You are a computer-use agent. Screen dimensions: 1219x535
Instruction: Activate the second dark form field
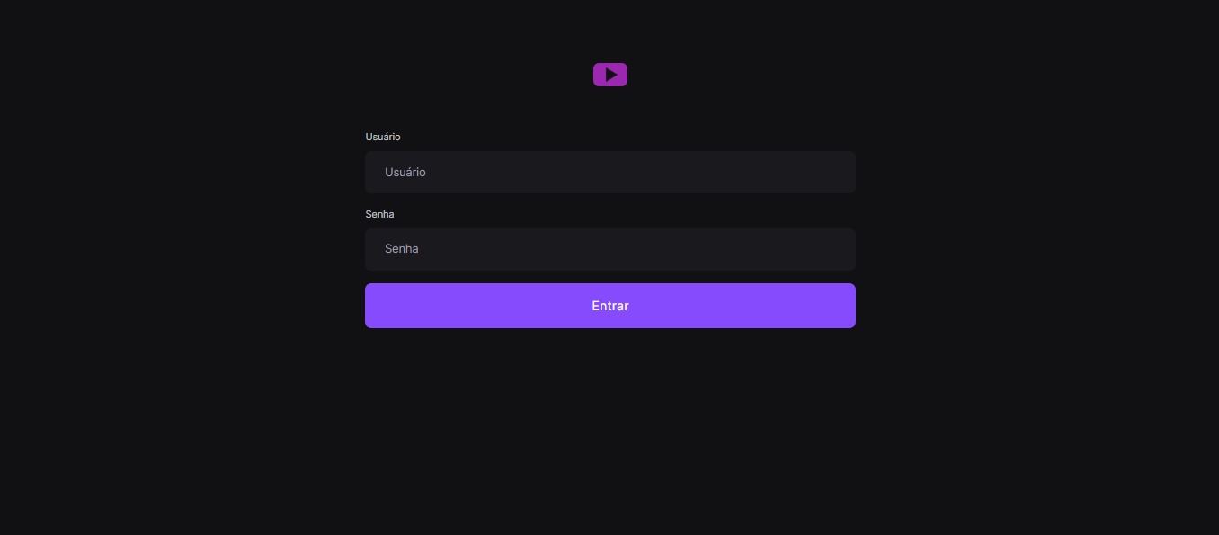pos(609,249)
